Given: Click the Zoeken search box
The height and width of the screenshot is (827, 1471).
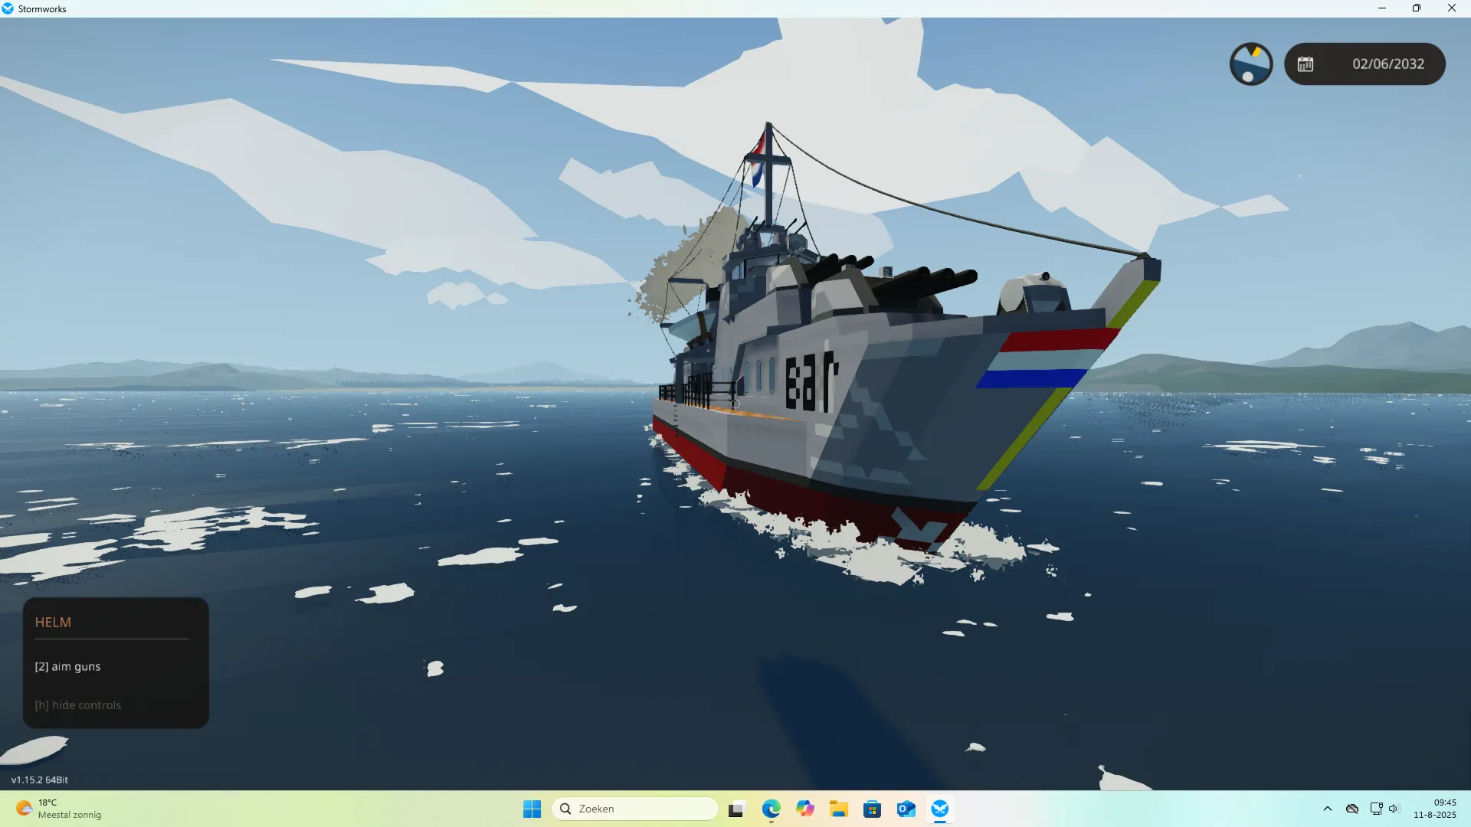Looking at the screenshot, I should (634, 809).
